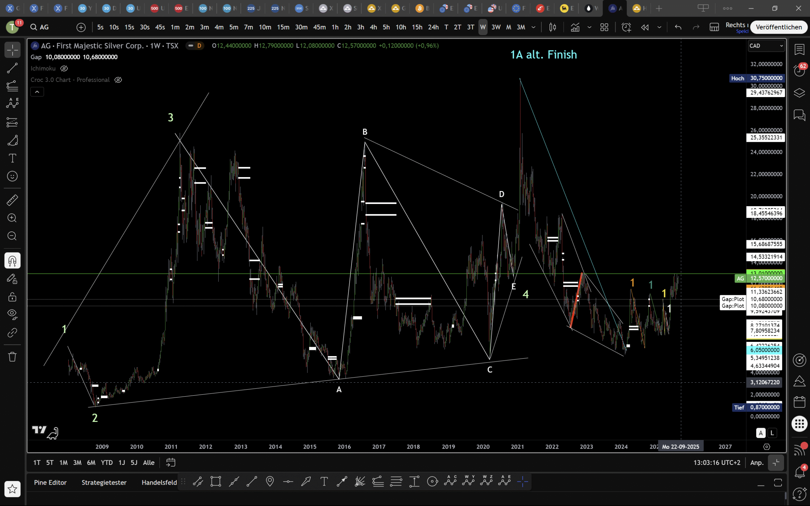This screenshot has height=506, width=810.
Task: Click the Veröffentlichen button
Action: (779, 27)
